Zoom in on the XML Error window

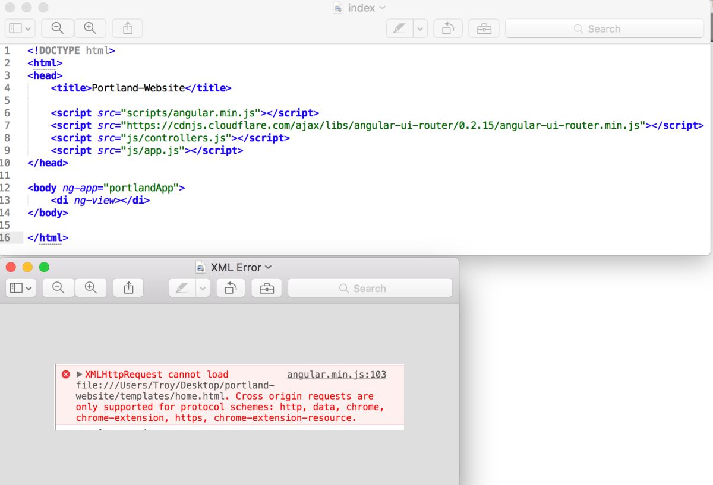coord(91,288)
